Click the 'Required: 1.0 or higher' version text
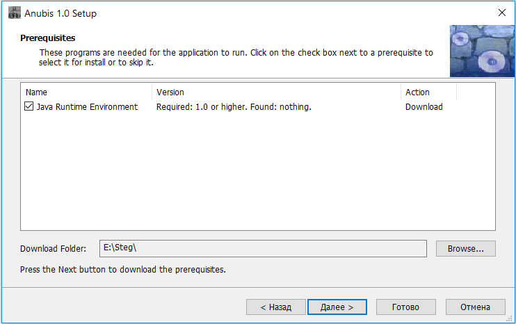Screen dimensions: 516x324 coord(234,107)
